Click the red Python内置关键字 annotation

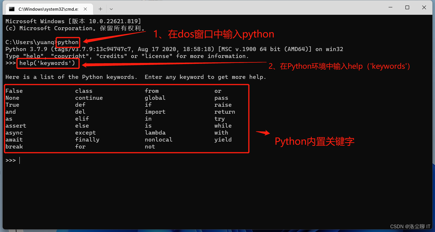314,142
